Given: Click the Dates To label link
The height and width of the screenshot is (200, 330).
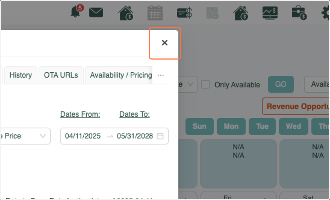Looking at the screenshot, I should (x=134, y=114).
